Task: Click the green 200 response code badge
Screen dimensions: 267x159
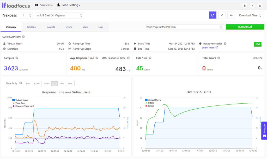Action: 257,44
